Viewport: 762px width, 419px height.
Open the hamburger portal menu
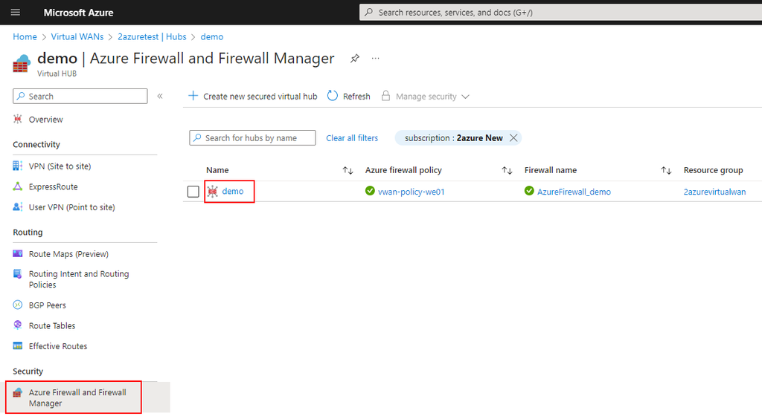(x=16, y=12)
